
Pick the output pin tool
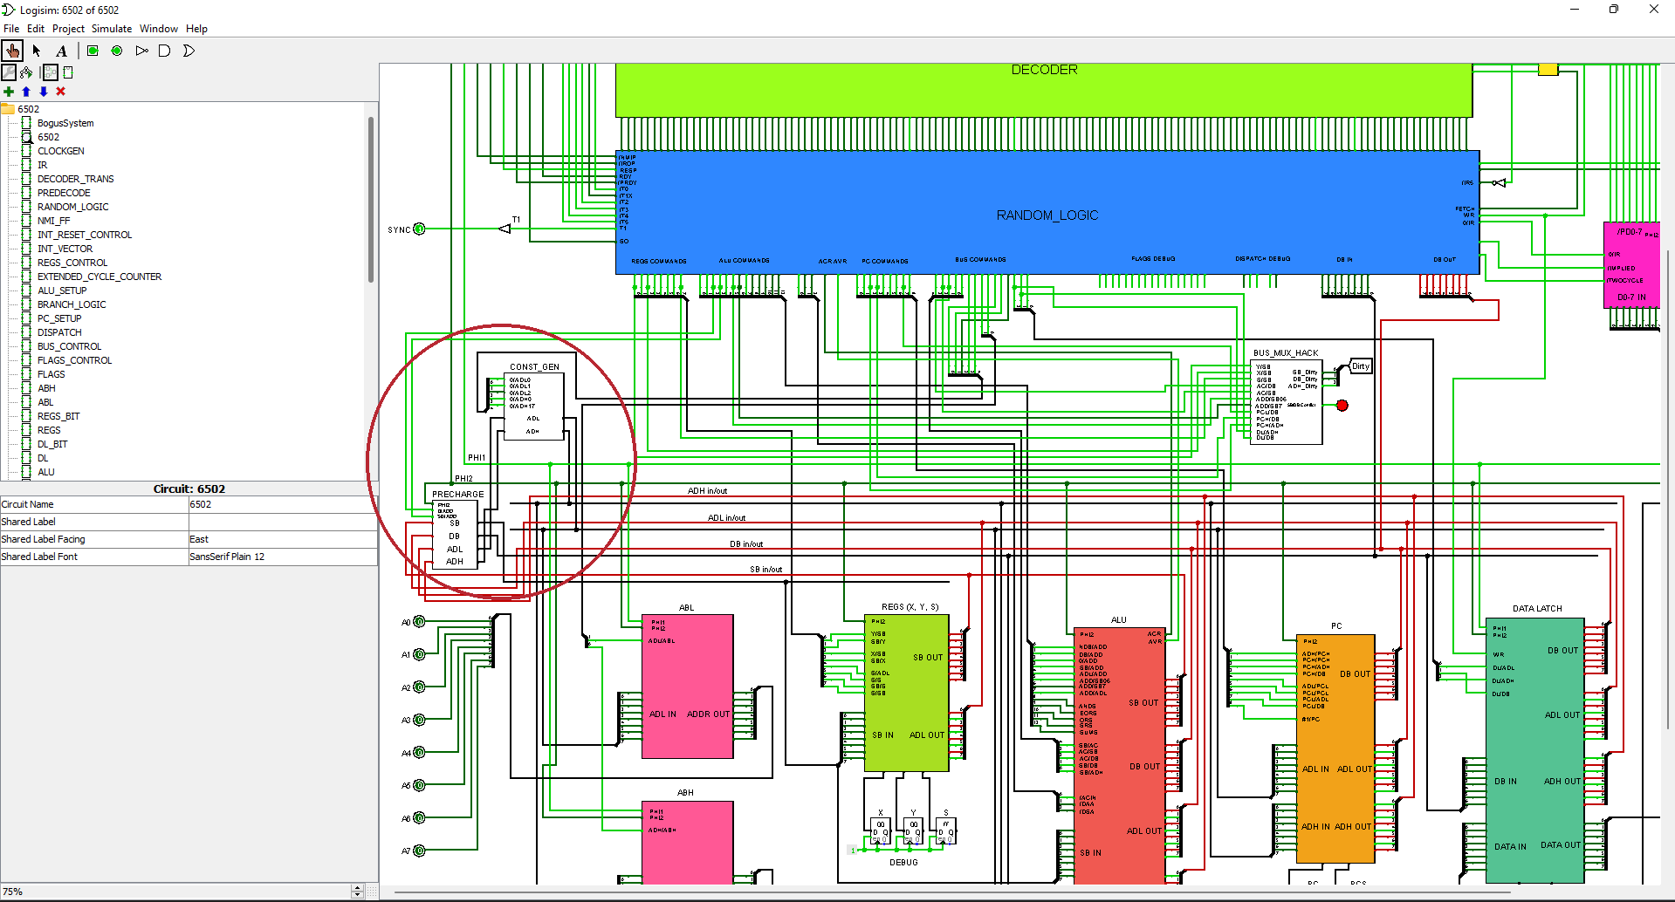click(117, 51)
